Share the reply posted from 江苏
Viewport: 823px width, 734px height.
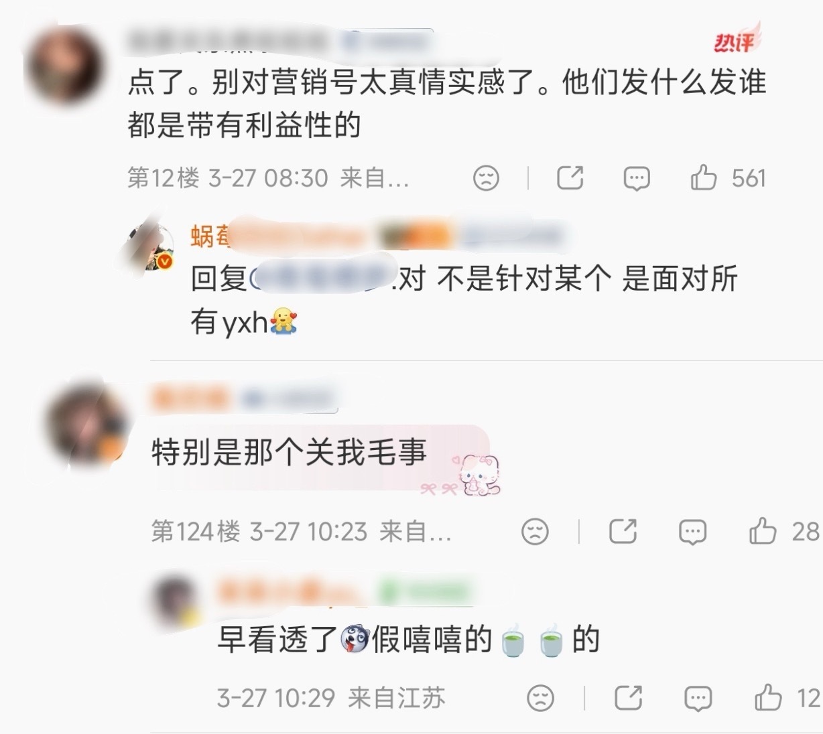point(629,698)
